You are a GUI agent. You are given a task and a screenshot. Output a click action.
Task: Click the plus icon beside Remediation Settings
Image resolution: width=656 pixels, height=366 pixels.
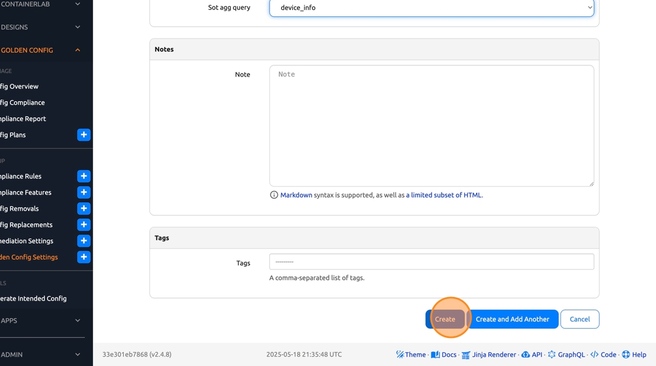(x=84, y=241)
